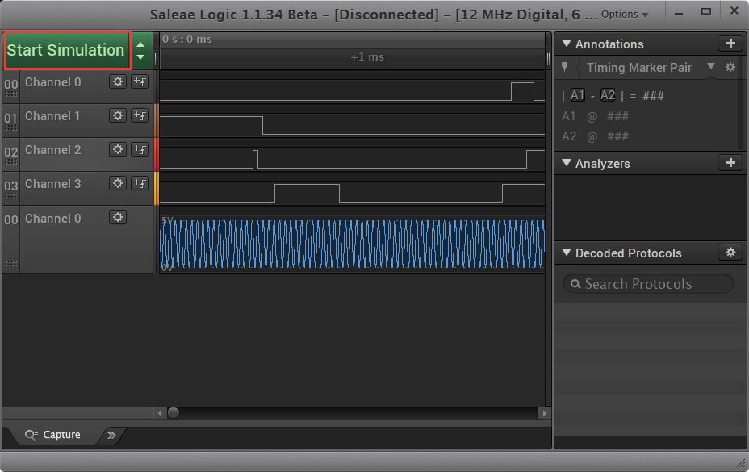The image size is (749, 472).
Task: Click the Channel 3 label
Action: click(53, 184)
